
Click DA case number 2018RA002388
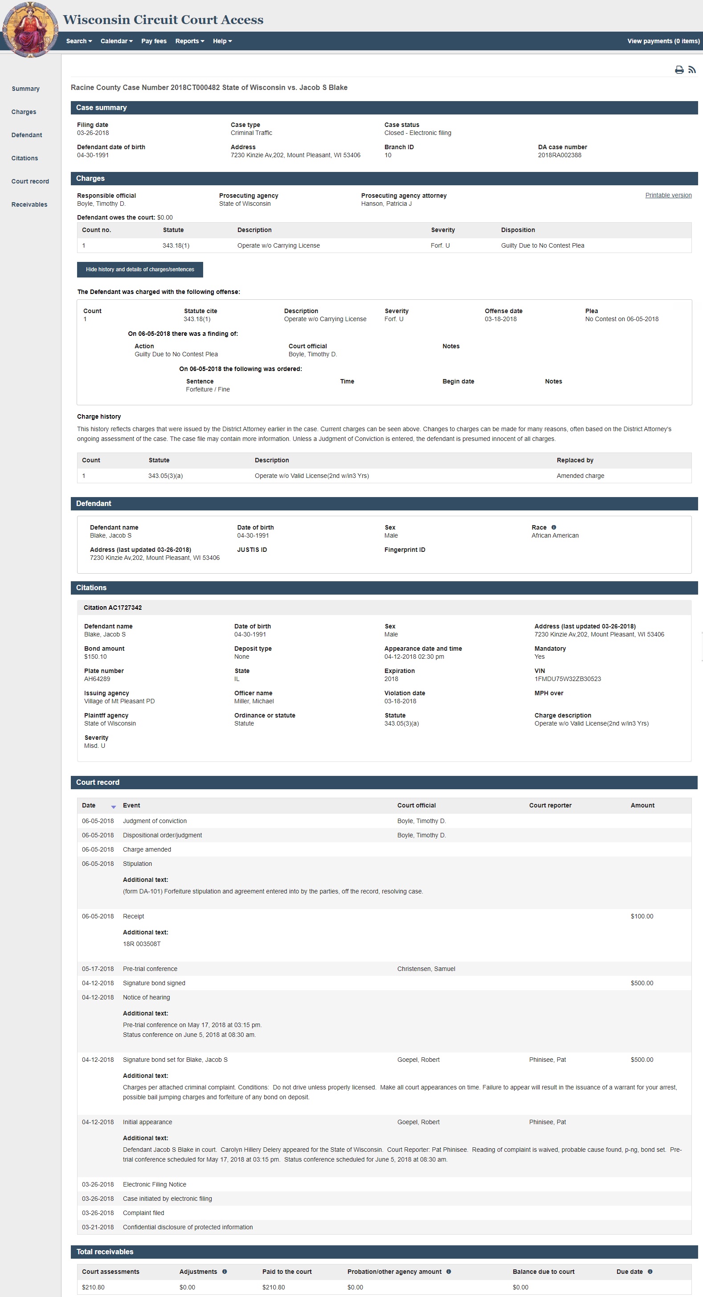point(560,155)
